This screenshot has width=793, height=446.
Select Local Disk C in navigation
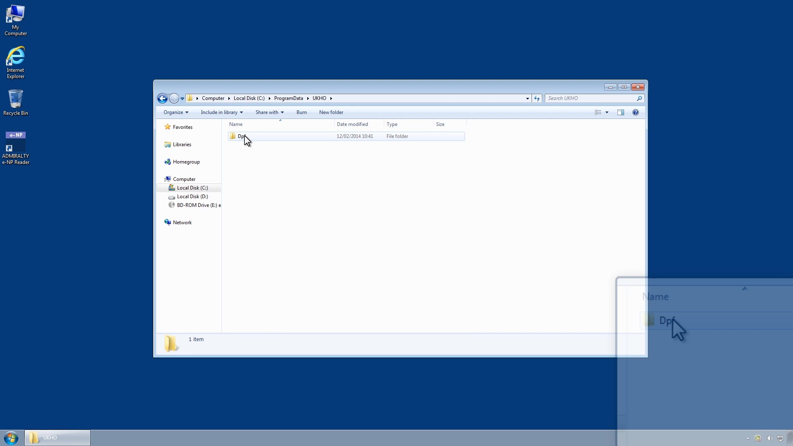192,187
